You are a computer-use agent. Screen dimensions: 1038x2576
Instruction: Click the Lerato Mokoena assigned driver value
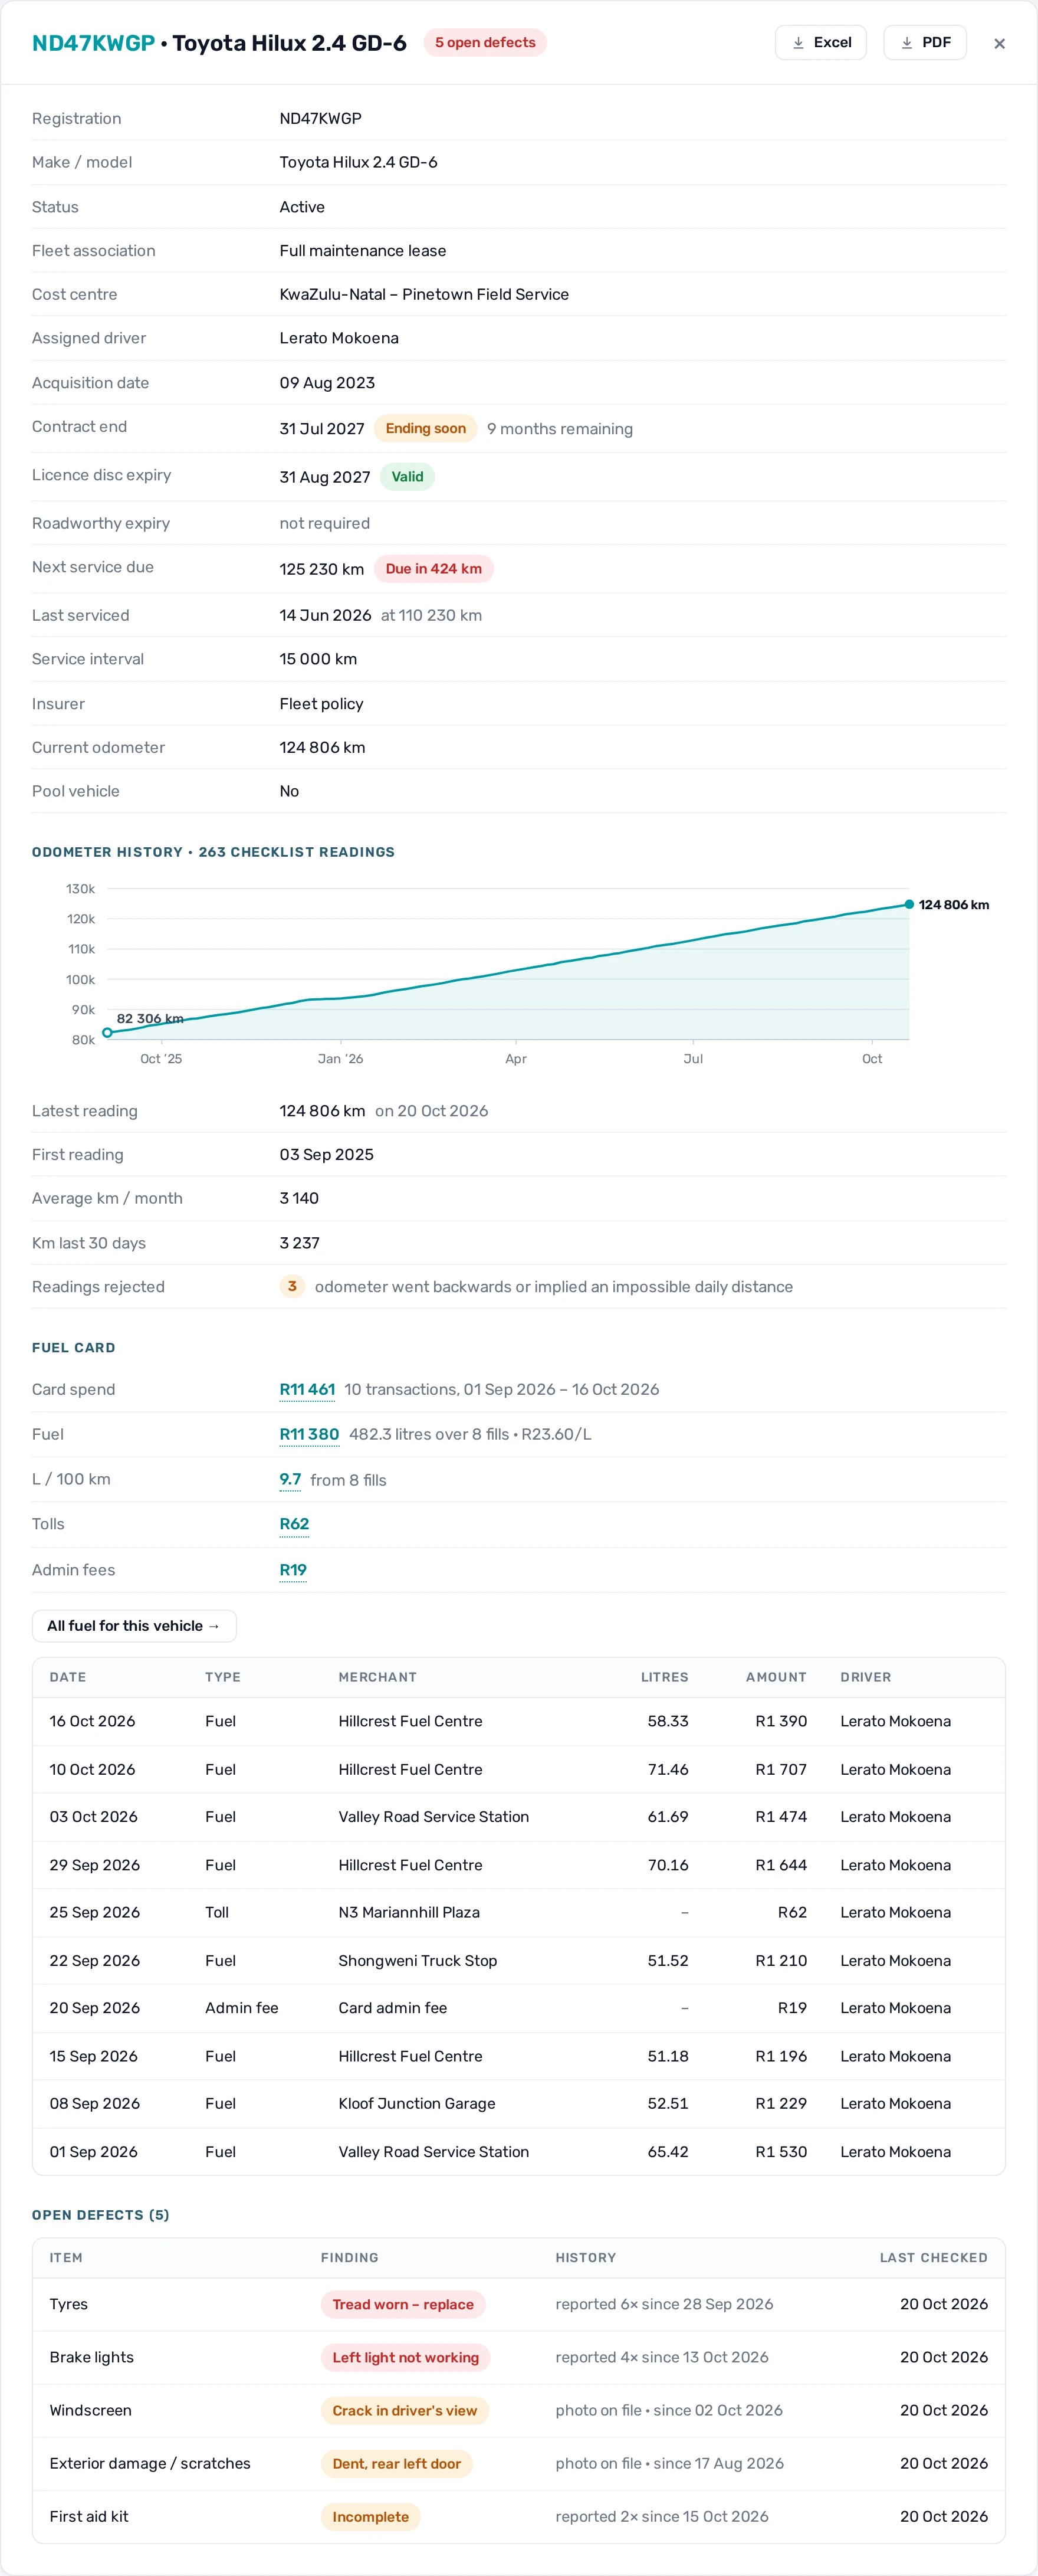pos(339,338)
